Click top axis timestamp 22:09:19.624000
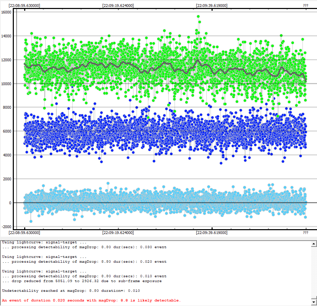 coord(118,6)
